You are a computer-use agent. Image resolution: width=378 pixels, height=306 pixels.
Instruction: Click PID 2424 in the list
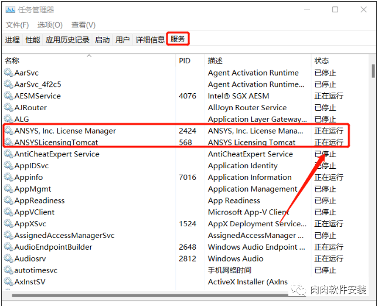188,131
